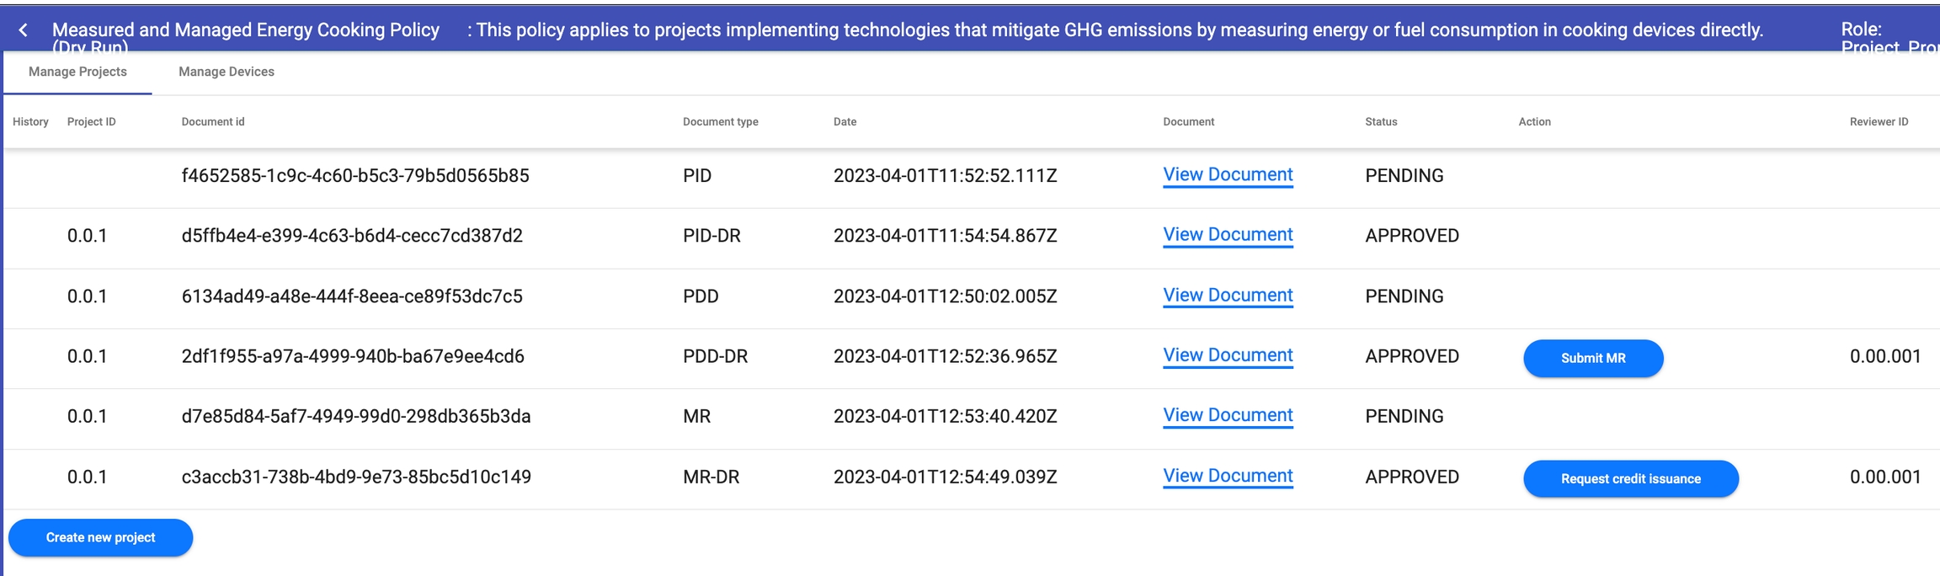1940x576 pixels.
Task: Click the Status column header
Action: pyautogui.click(x=1381, y=122)
